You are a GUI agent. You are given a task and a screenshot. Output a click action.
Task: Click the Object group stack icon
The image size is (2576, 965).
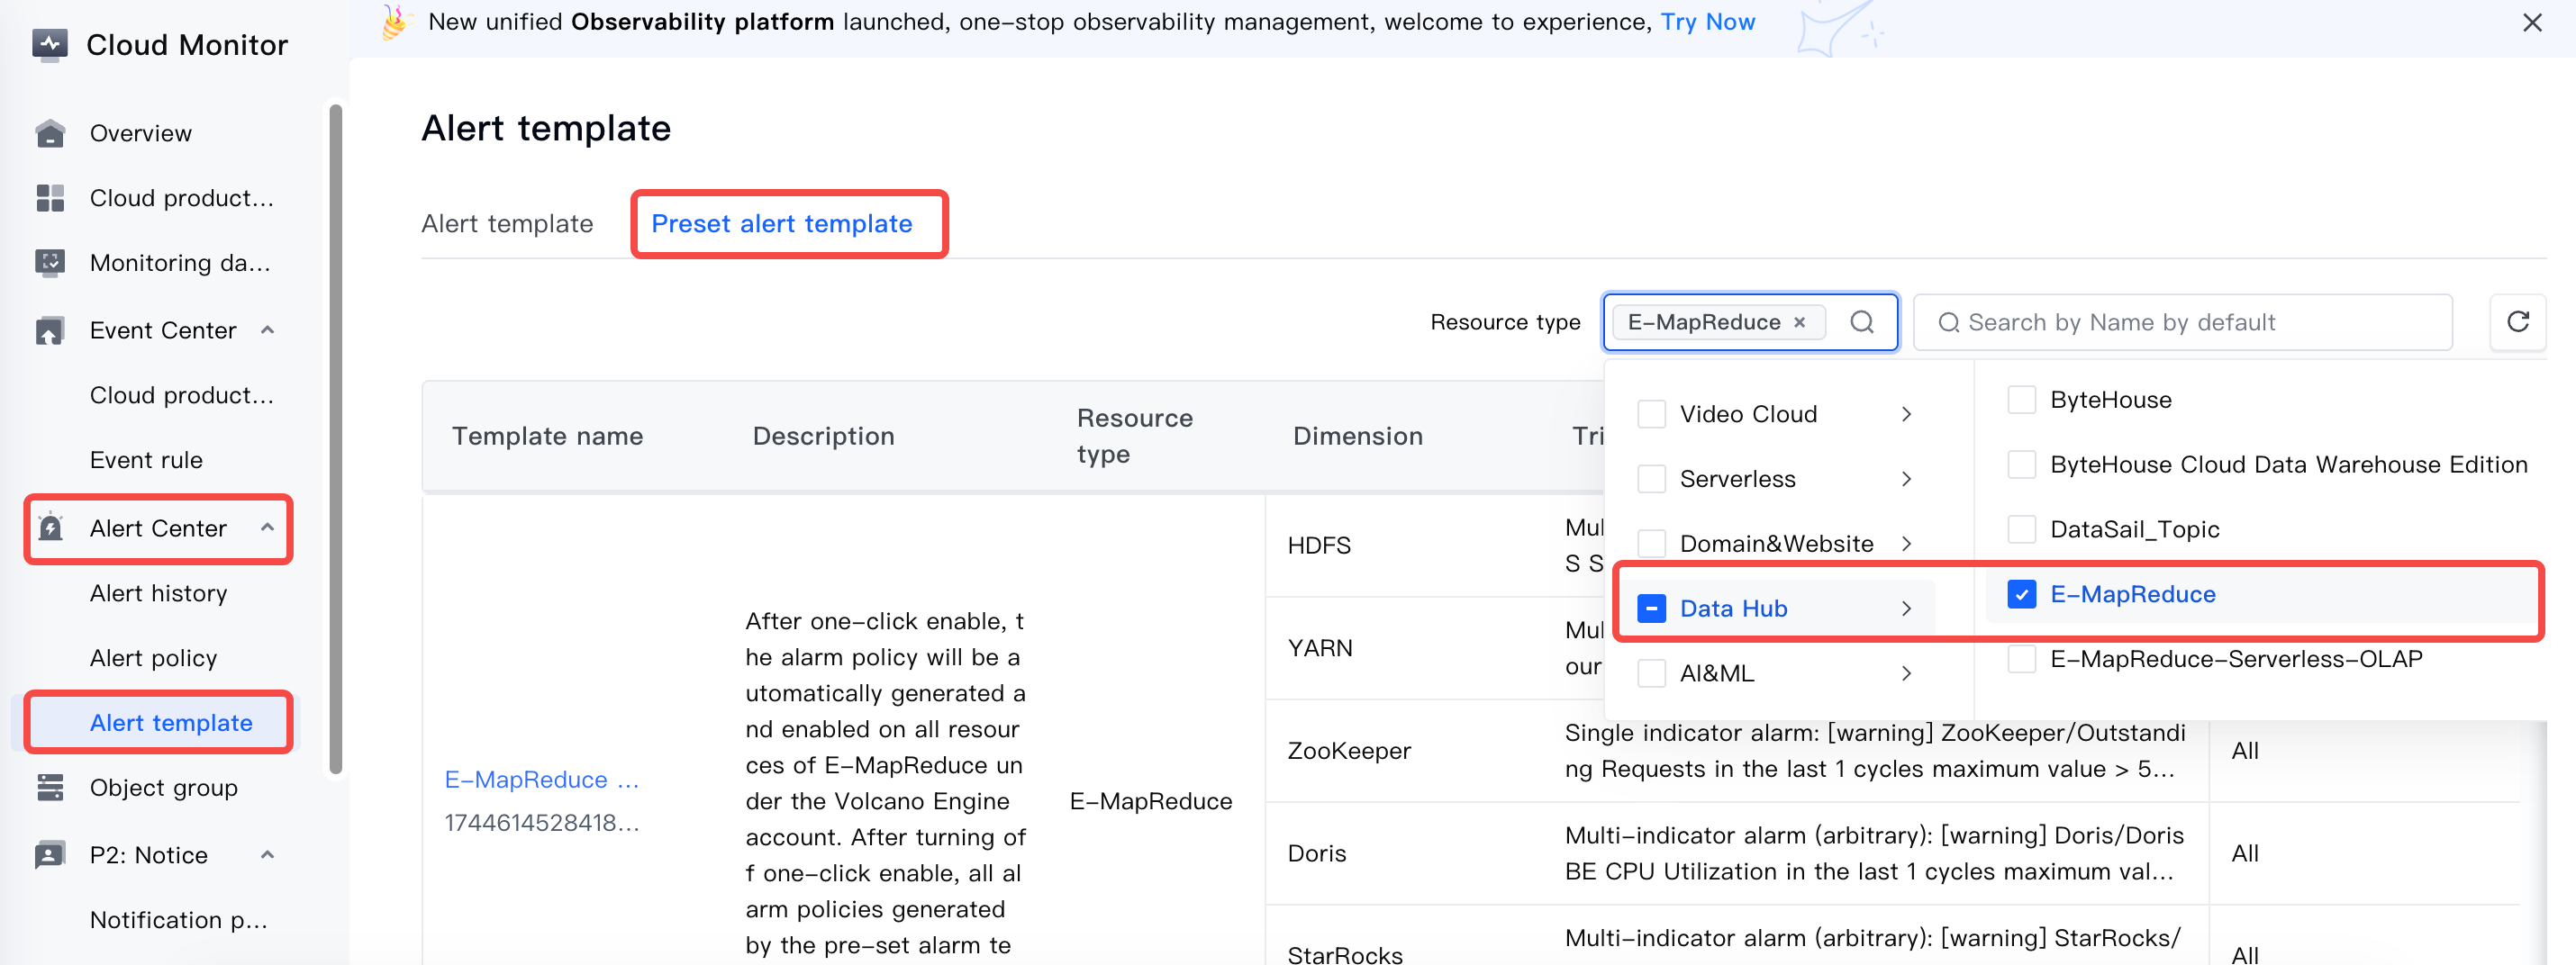coord(50,787)
